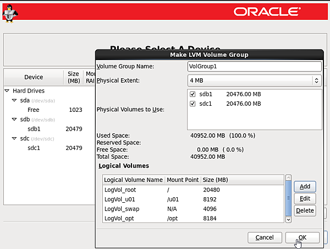330x249 pixels.
Task: Select the LogVol_root row
Action: (193, 190)
